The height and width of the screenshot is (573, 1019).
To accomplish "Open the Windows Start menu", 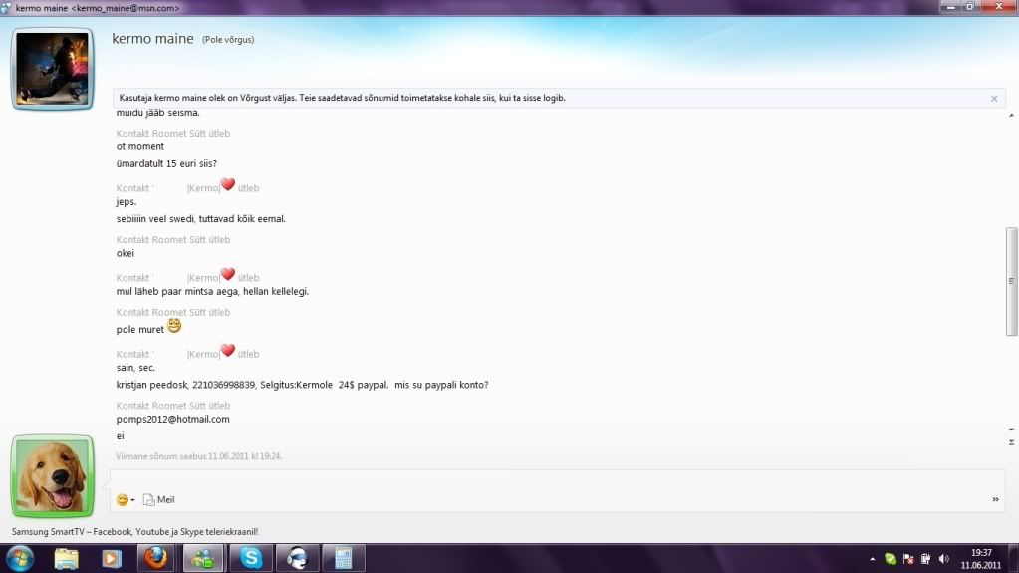I will tap(20, 558).
